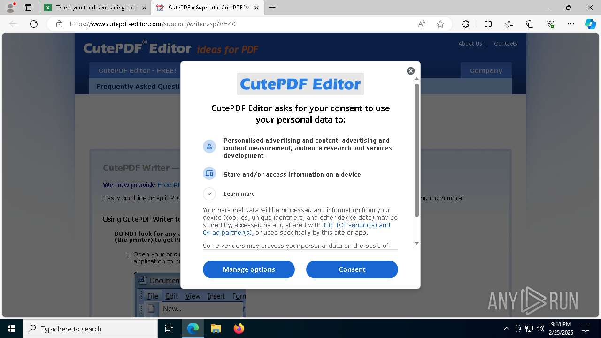The image size is (601, 338).
Task: Open the tab actions menu icon
Action: [28, 8]
